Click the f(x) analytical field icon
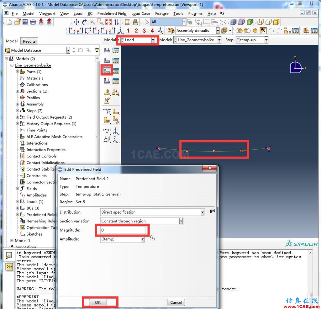 click(212, 211)
